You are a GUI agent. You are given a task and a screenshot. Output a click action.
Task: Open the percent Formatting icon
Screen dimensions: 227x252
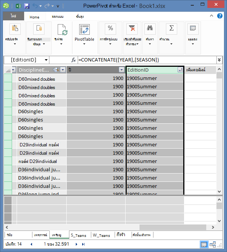click(110, 29)
